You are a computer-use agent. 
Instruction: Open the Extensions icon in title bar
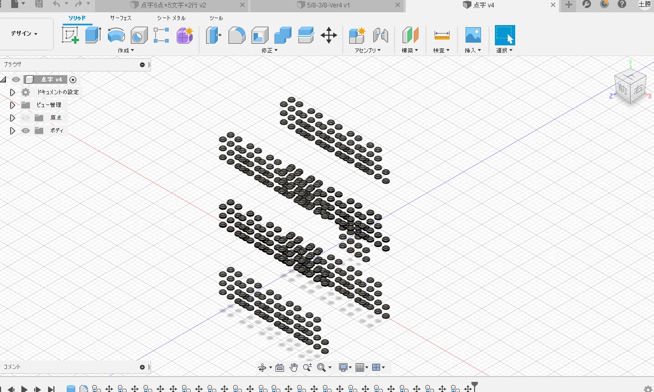(x=587, y=4)
